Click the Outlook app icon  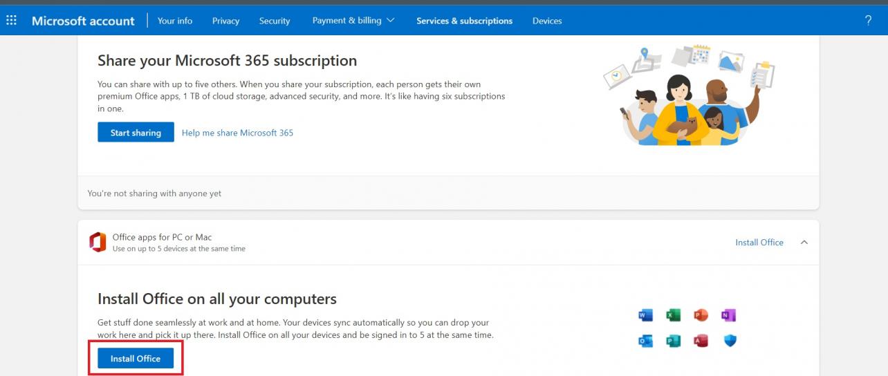pos(646,341)
